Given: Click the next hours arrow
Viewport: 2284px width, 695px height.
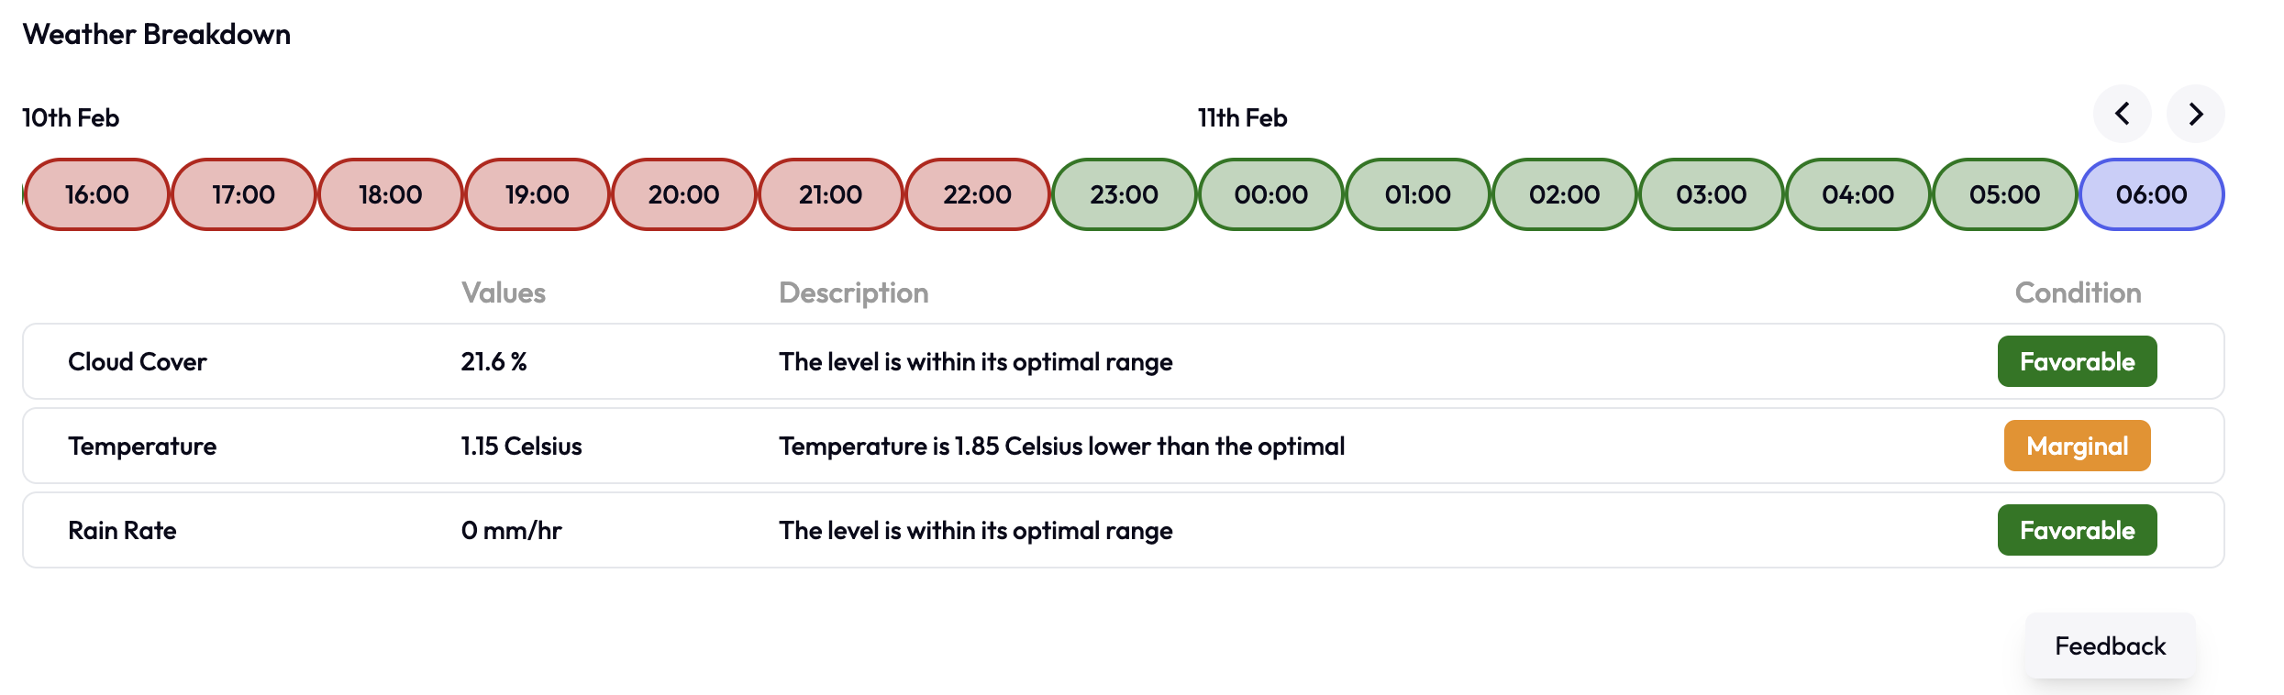Looking at the screenshot, I should 2195,115.
